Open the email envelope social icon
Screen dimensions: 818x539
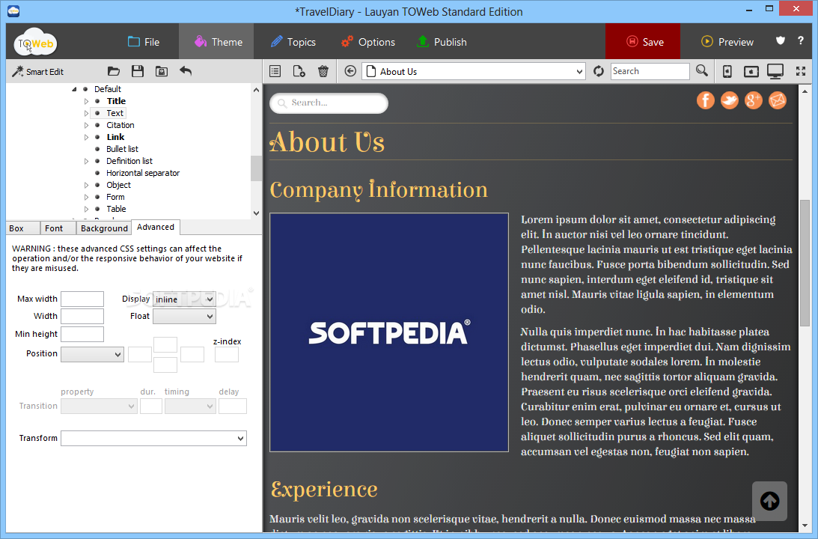pyautogui.click(x=778, y=100)
